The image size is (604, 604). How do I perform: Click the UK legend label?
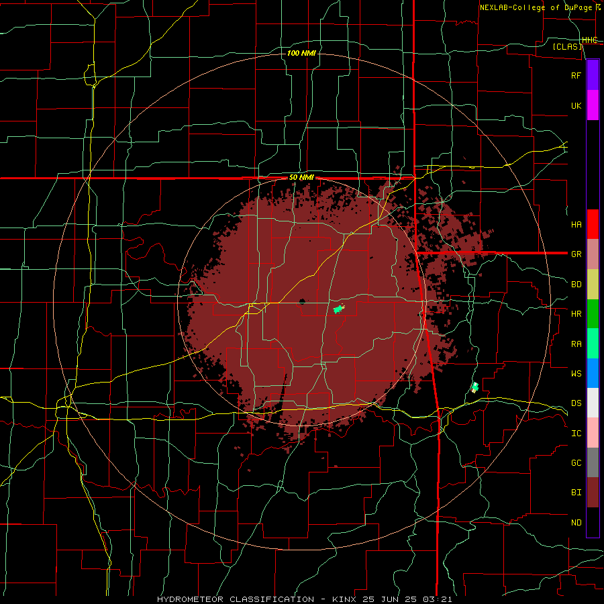pyautogui.click(x=576, y=105)
